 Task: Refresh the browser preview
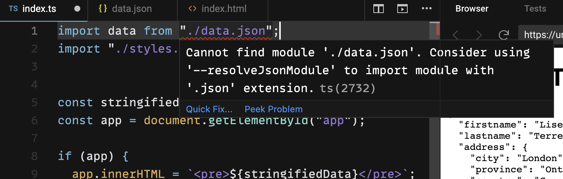click(x=504, y=35)
